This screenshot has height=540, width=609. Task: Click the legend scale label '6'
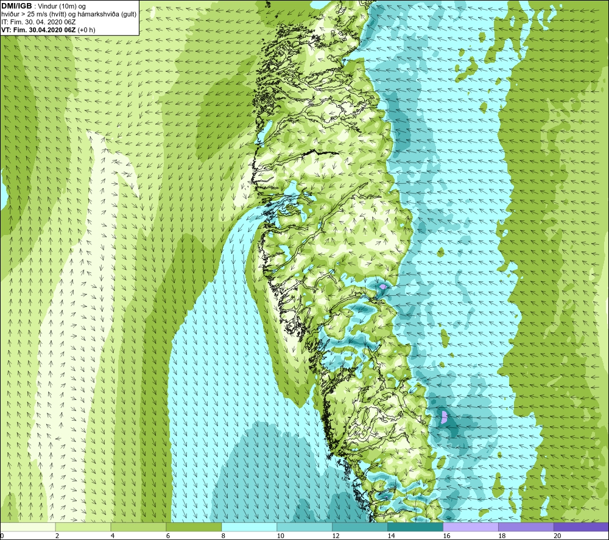pos(168,536)
